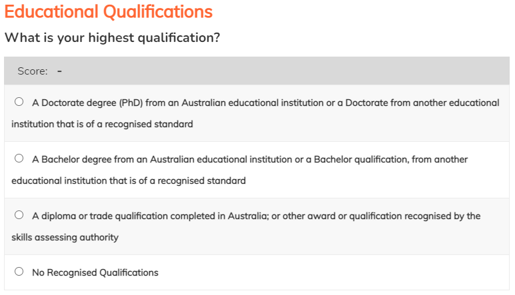Choose the Bachelor degree radio button
The width and height of the screenshot is (515, 295).
pos(19,159)
